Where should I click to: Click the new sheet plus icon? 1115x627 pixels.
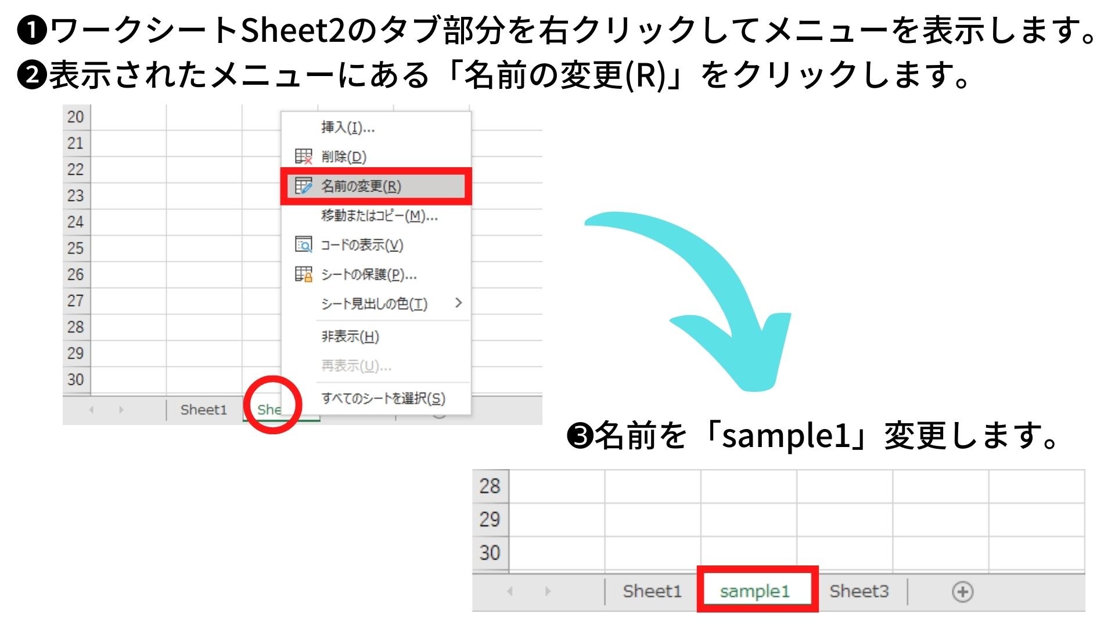pos(963,592)
